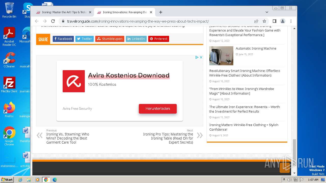Open From Wrinkles to Wow article
The width and height of the screenshot is (326, 183).
(242, 91)
